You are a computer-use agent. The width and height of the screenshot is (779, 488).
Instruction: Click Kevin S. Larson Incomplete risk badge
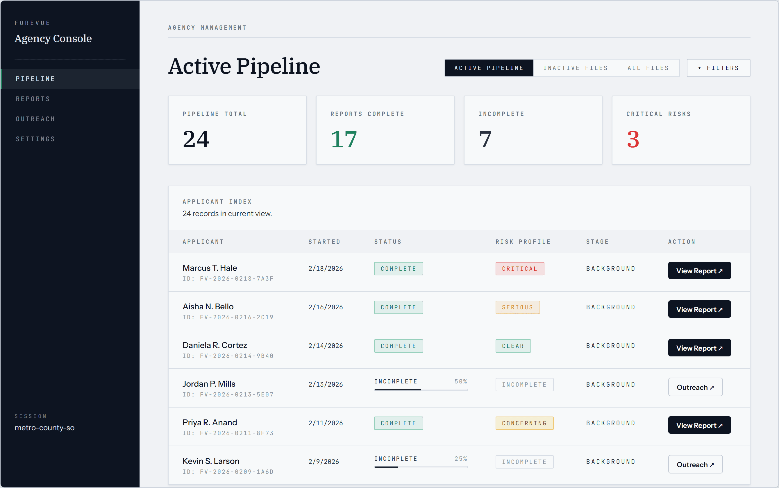[x=524, y=462]
